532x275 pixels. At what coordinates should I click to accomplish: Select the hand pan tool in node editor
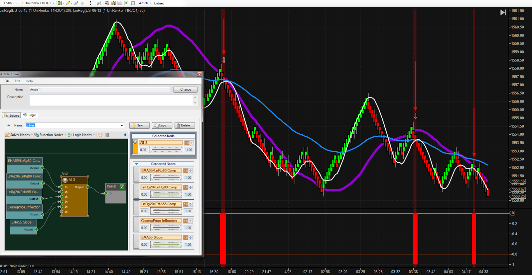pos(100,135)
